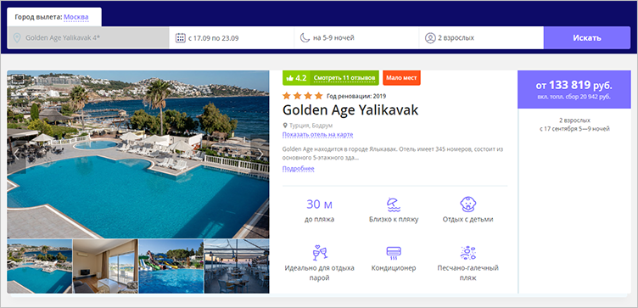
Task: Click the beach umbrella icon
Action: pos(394,204)
